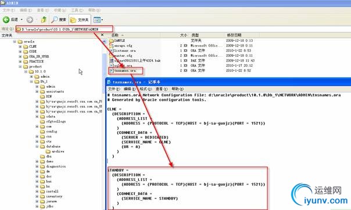
Task: Open the Search (搜索) toolbar button
Action: coord(59,20)
